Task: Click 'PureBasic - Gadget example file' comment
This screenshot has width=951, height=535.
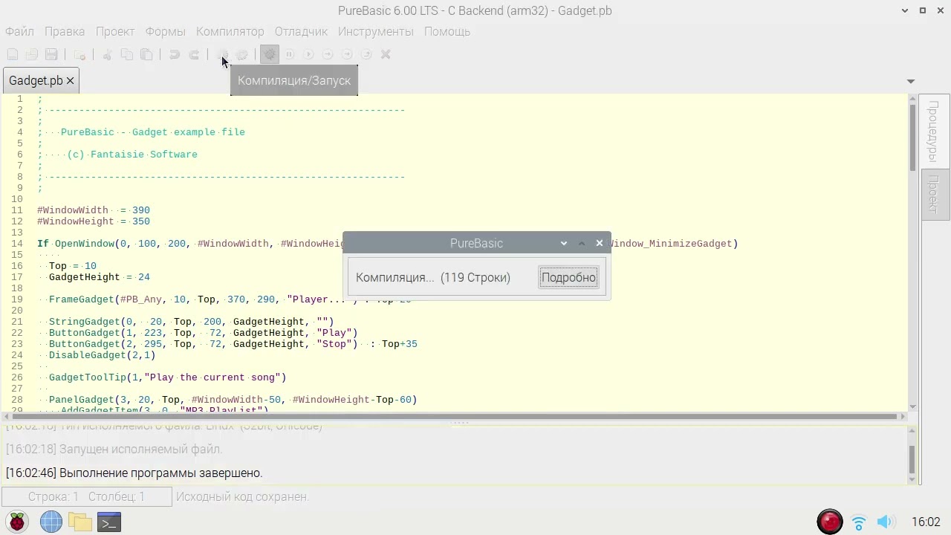Action: [153, 132]
